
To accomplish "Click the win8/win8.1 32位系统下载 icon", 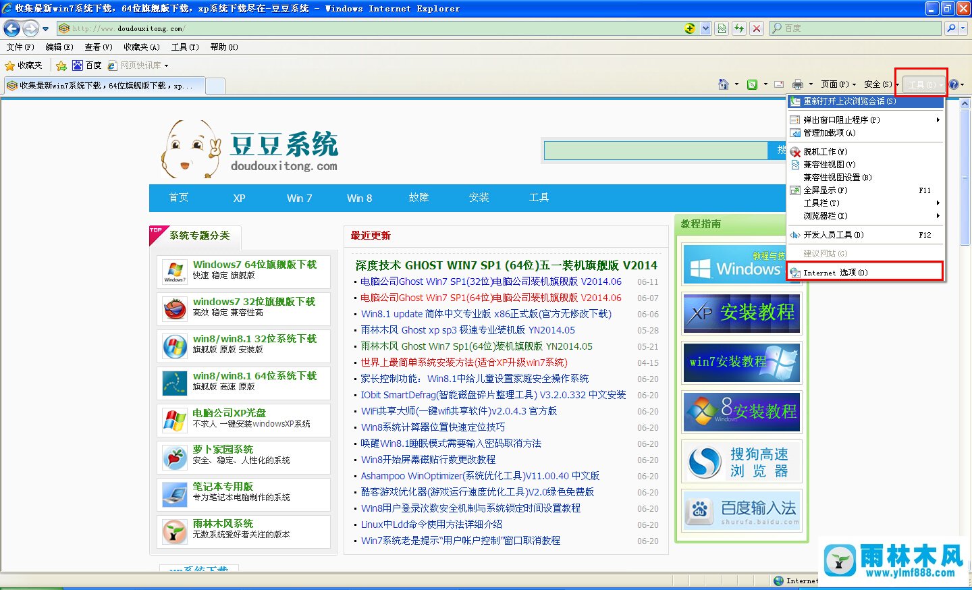I will tap(175, 346).
